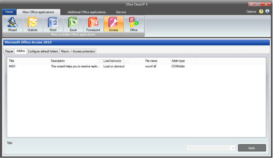Select the Addins tab
This screenshot has height=158, width=273.
[21, 51]
